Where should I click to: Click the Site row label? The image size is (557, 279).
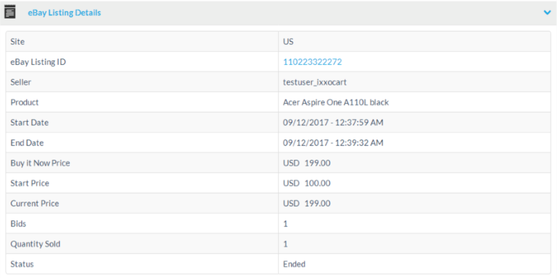(x=18, y=41)
